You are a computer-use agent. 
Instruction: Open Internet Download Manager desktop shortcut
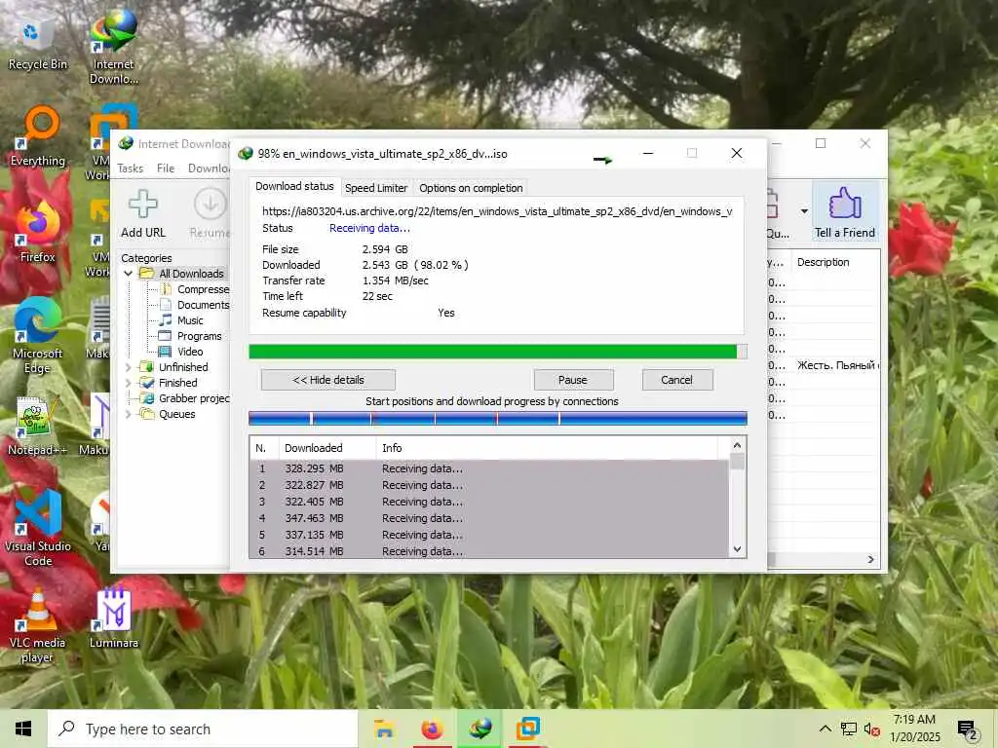click(x=113, y=48)
